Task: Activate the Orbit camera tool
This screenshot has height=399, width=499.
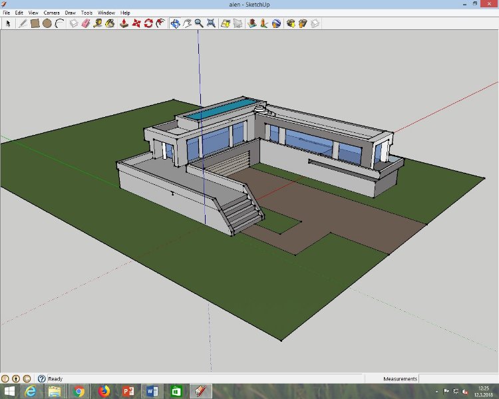Action: pos(175,23)
